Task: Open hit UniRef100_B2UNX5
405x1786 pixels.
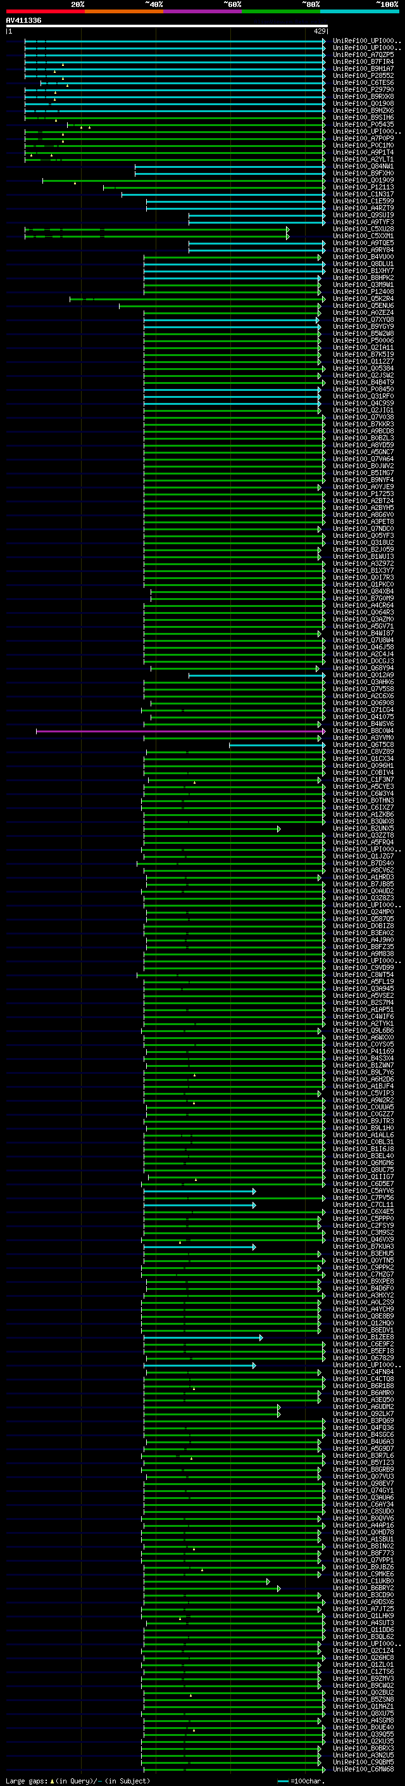Action: tap(363, 829)
